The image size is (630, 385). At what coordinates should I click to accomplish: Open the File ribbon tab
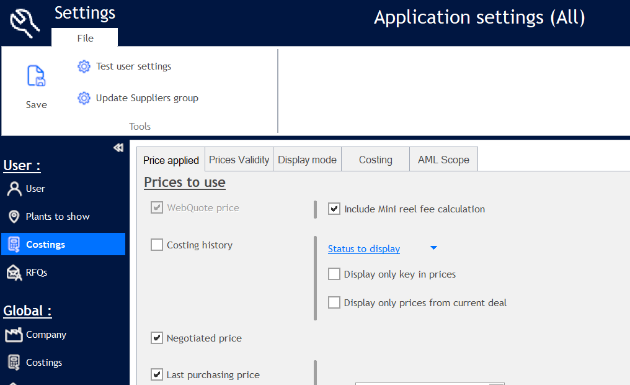point(85,38)
